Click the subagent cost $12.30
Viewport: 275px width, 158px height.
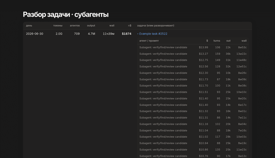coord(203,73)
